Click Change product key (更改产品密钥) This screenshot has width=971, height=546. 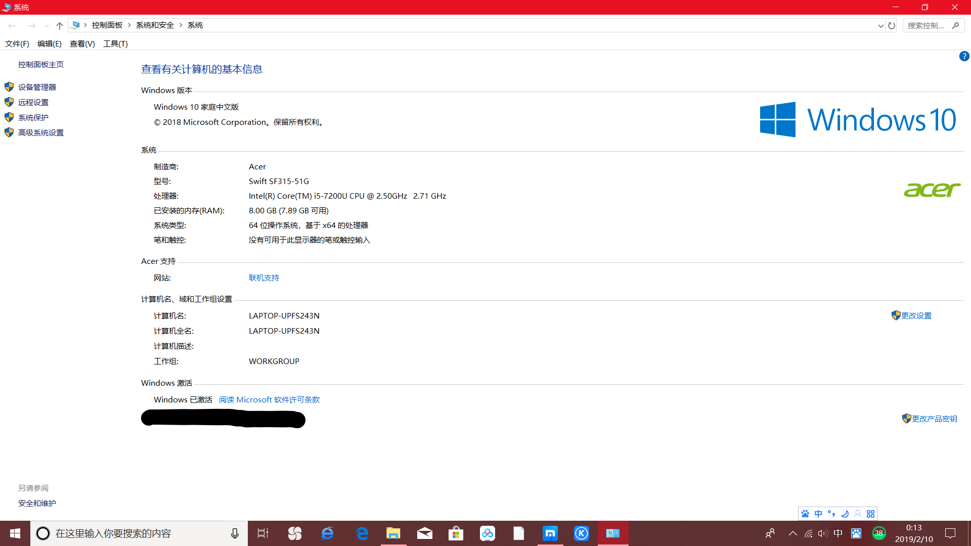(x=935, y=419)
